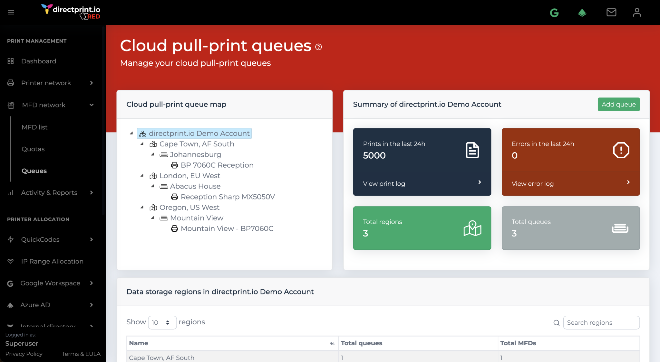This screenshot has width=660, height=362.
Task: Click the help icon beside "Cloud pull-print queues"
Action: point(318,47)
